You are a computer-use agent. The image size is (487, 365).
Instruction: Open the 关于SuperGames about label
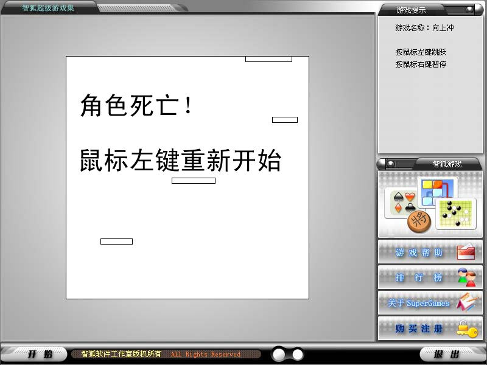pyautogui.click(x=419, y=303)
